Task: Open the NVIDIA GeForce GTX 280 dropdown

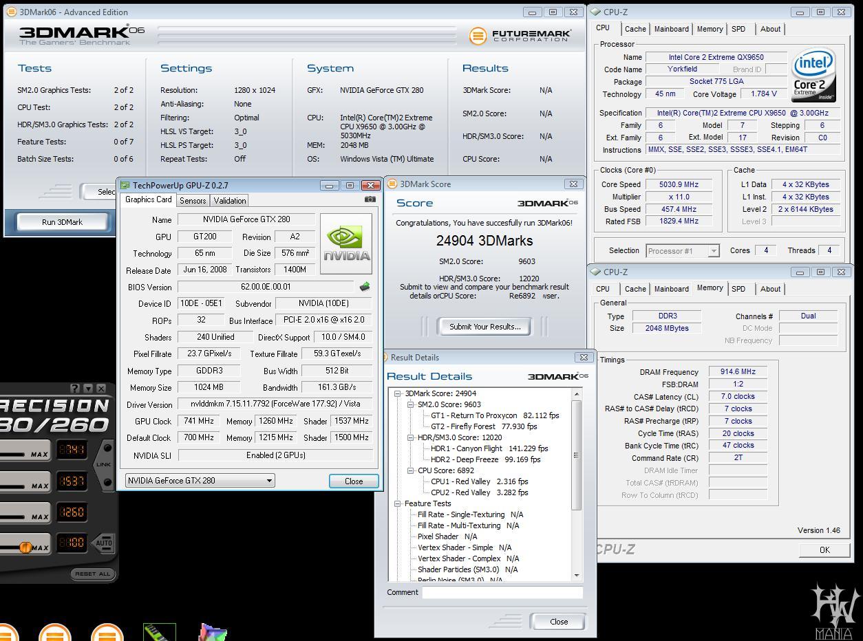Action: (x=200, y=481)
